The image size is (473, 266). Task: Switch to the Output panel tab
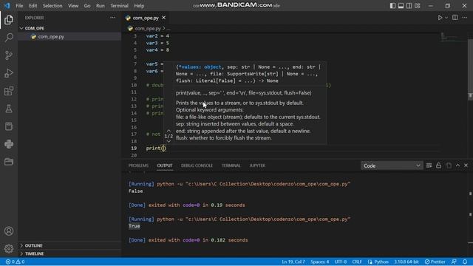(165, 166)
